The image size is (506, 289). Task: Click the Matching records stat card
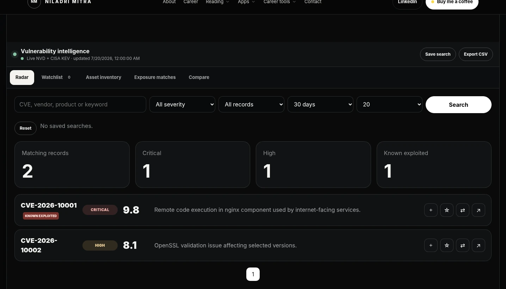(72, 165)
